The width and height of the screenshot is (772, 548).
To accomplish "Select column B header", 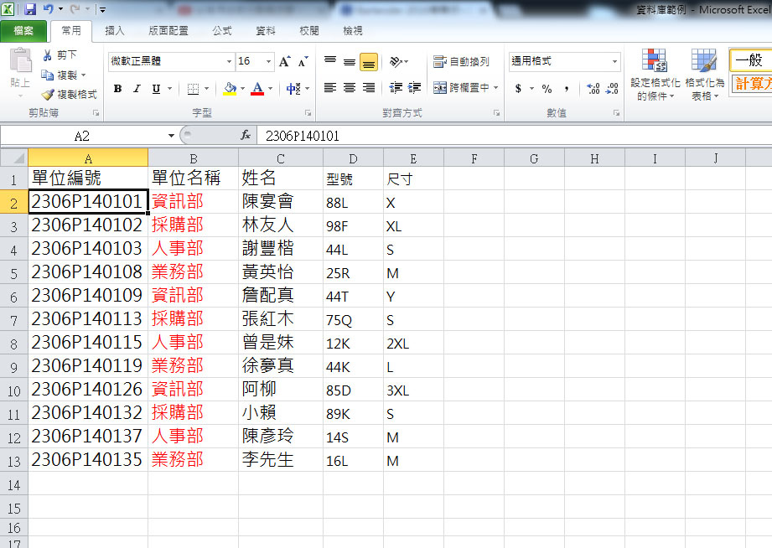I will 193,158.
